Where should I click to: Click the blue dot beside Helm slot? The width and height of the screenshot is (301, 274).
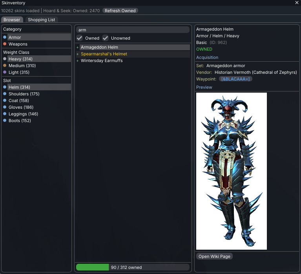click(5, 87)
